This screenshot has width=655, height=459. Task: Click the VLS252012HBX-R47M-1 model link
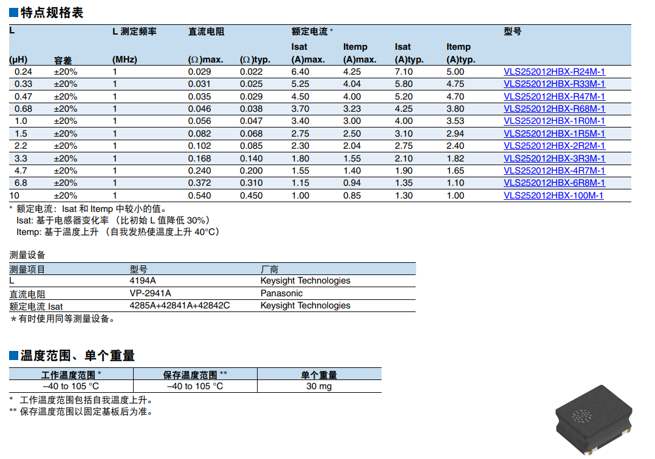554,97
